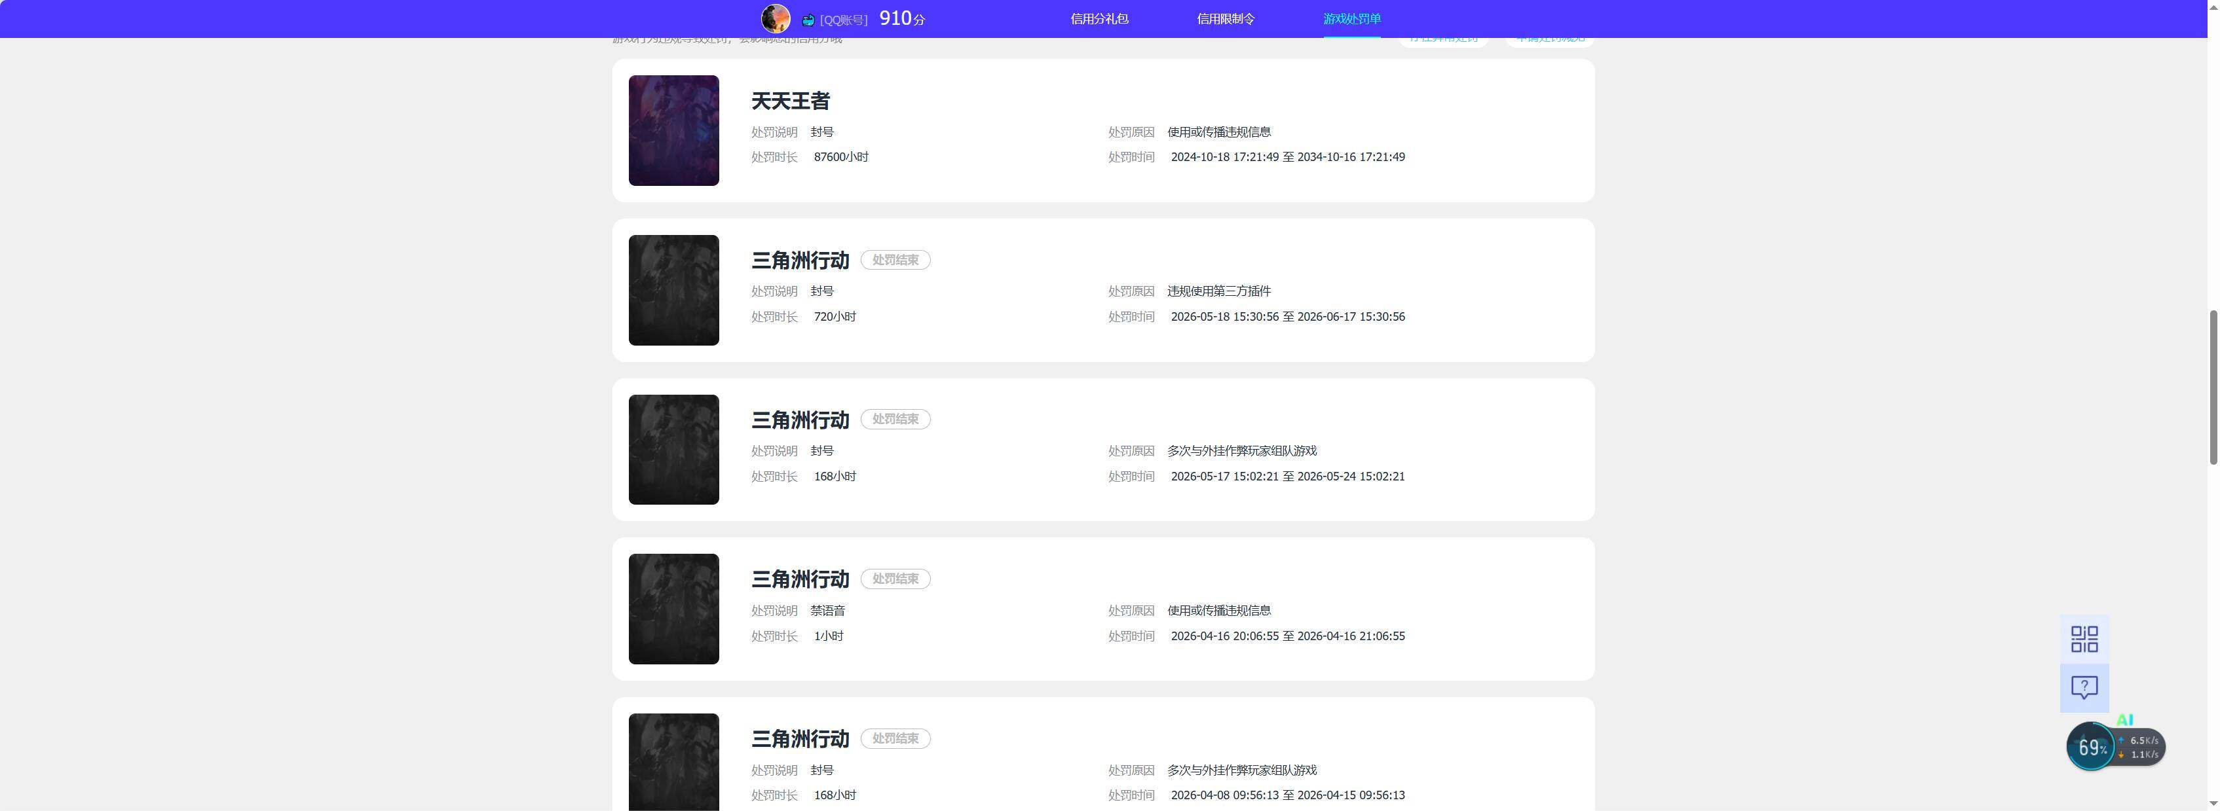Open thumbnail of the 2026-04-08 record
This screenshot has width=2220, height=811.
pos(673,762)
